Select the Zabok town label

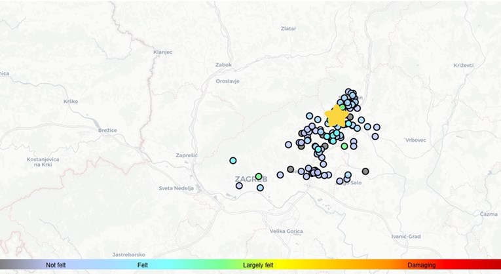pos(224,65)
